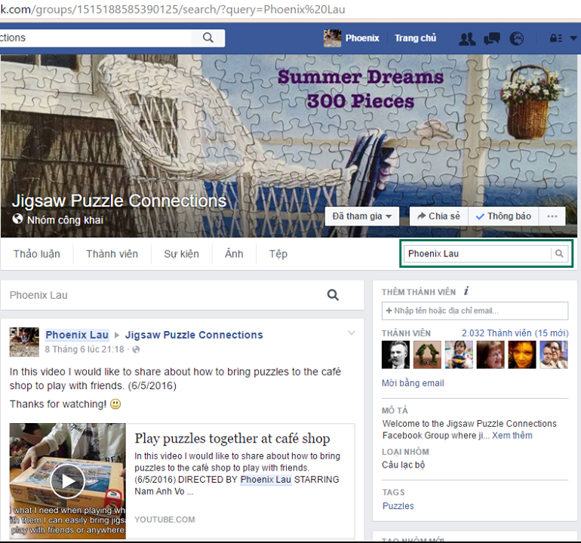This screenshot has height=543, width=581.
Task: Open the couple member photo
Action: click(x=554, y=355)
